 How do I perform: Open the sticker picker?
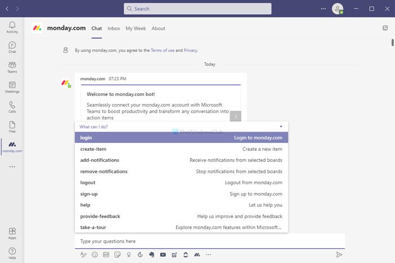click(x=117, y=255)
